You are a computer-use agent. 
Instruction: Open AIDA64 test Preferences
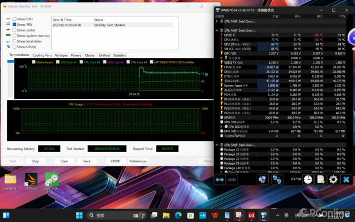pos(138,161)
